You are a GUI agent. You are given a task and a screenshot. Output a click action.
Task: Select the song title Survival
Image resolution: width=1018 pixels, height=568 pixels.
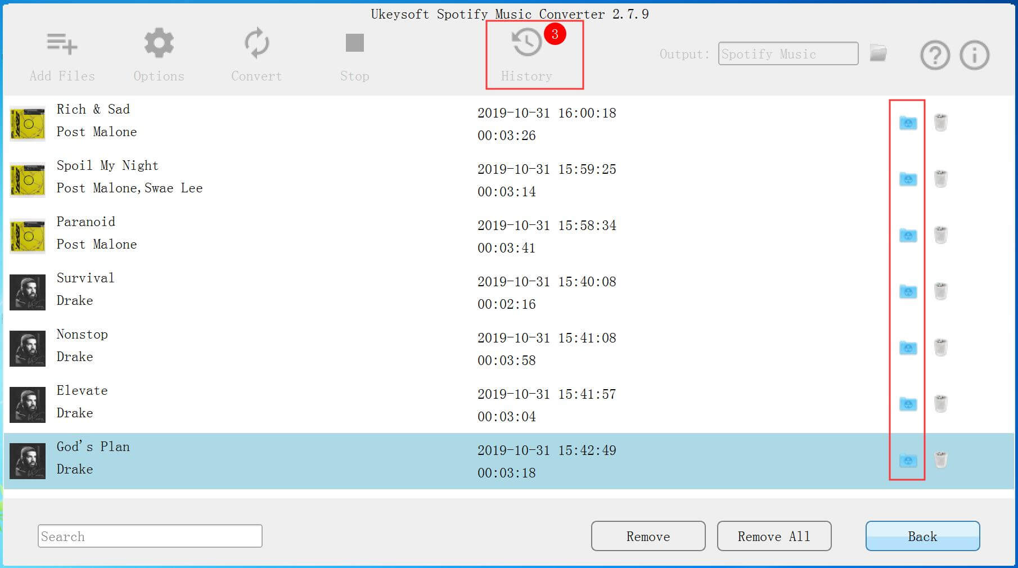tap(85, 278)
